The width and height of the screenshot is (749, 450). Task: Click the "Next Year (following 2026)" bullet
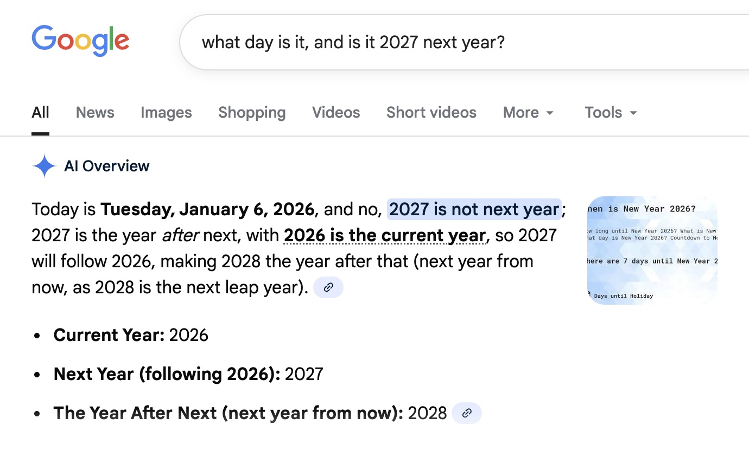(188, 374)
